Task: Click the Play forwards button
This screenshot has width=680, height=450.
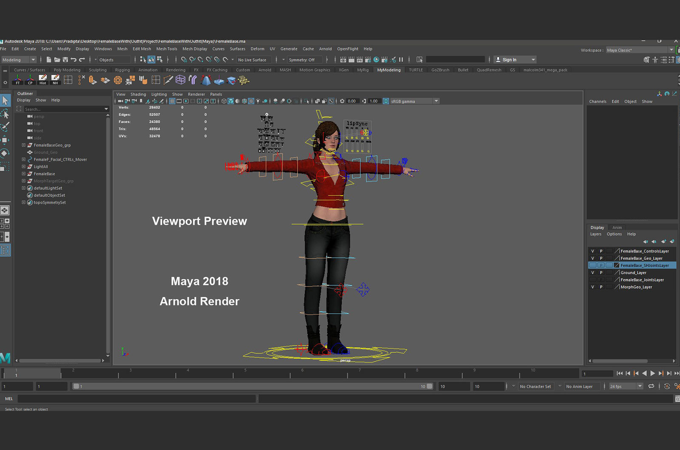Action: pos(653,374)
